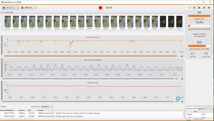214x121 pixels.
Task: Click the FPS timeline range slider
Action: point(90,56)
